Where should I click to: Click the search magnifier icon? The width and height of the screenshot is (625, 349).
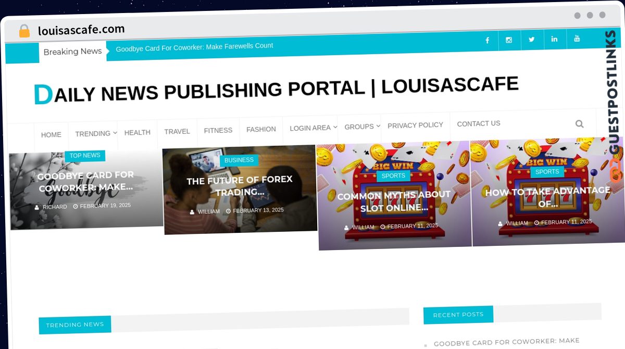[580, 124]
